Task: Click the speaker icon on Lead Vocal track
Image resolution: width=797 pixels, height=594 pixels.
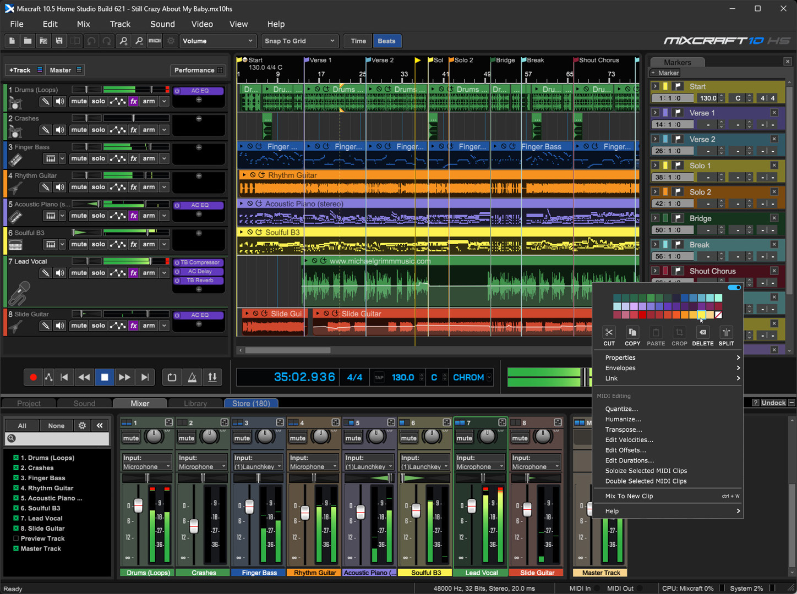Action: [60, 273]
